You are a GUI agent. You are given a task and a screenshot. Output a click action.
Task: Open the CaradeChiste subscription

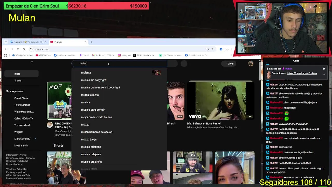pyautogui.click(x=21, y=98)
